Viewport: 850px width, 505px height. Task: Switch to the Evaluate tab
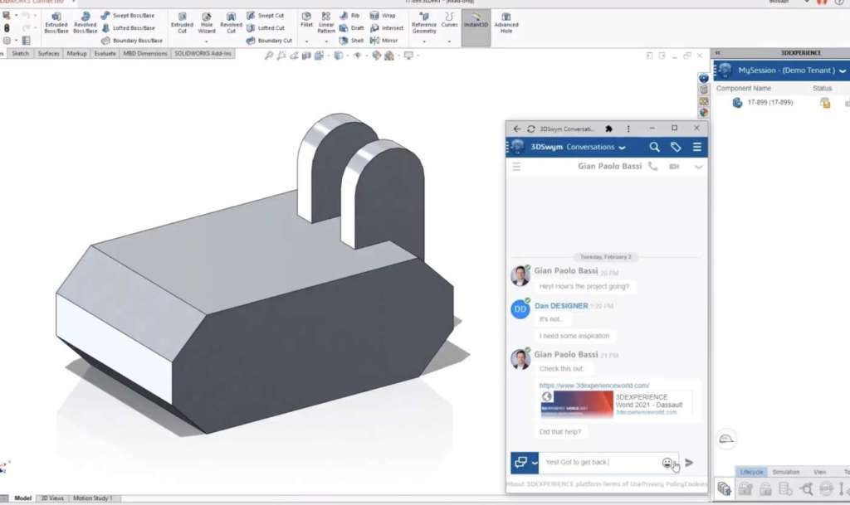(x=105, y=53)
